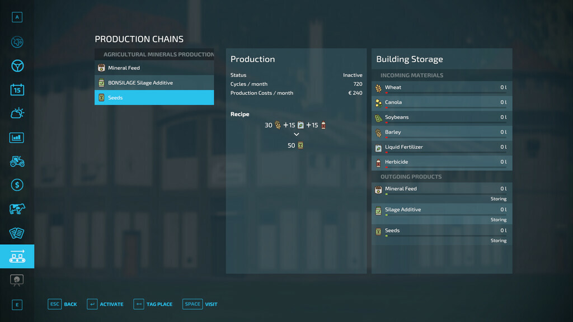View the Statistics chart icon
This screenshot has width=573, height=322.
coord(17,137)
